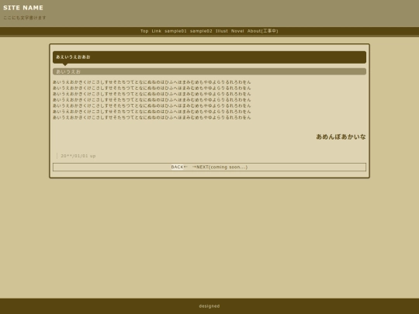
Task: Go to the Link page
Action: tap(156, 31)
